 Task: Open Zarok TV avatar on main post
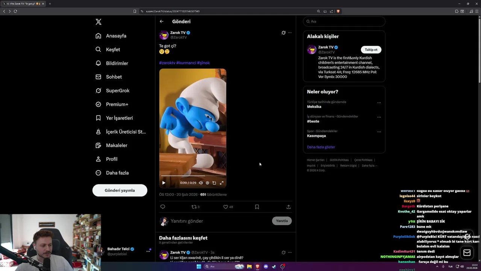[x=164, y=35]
